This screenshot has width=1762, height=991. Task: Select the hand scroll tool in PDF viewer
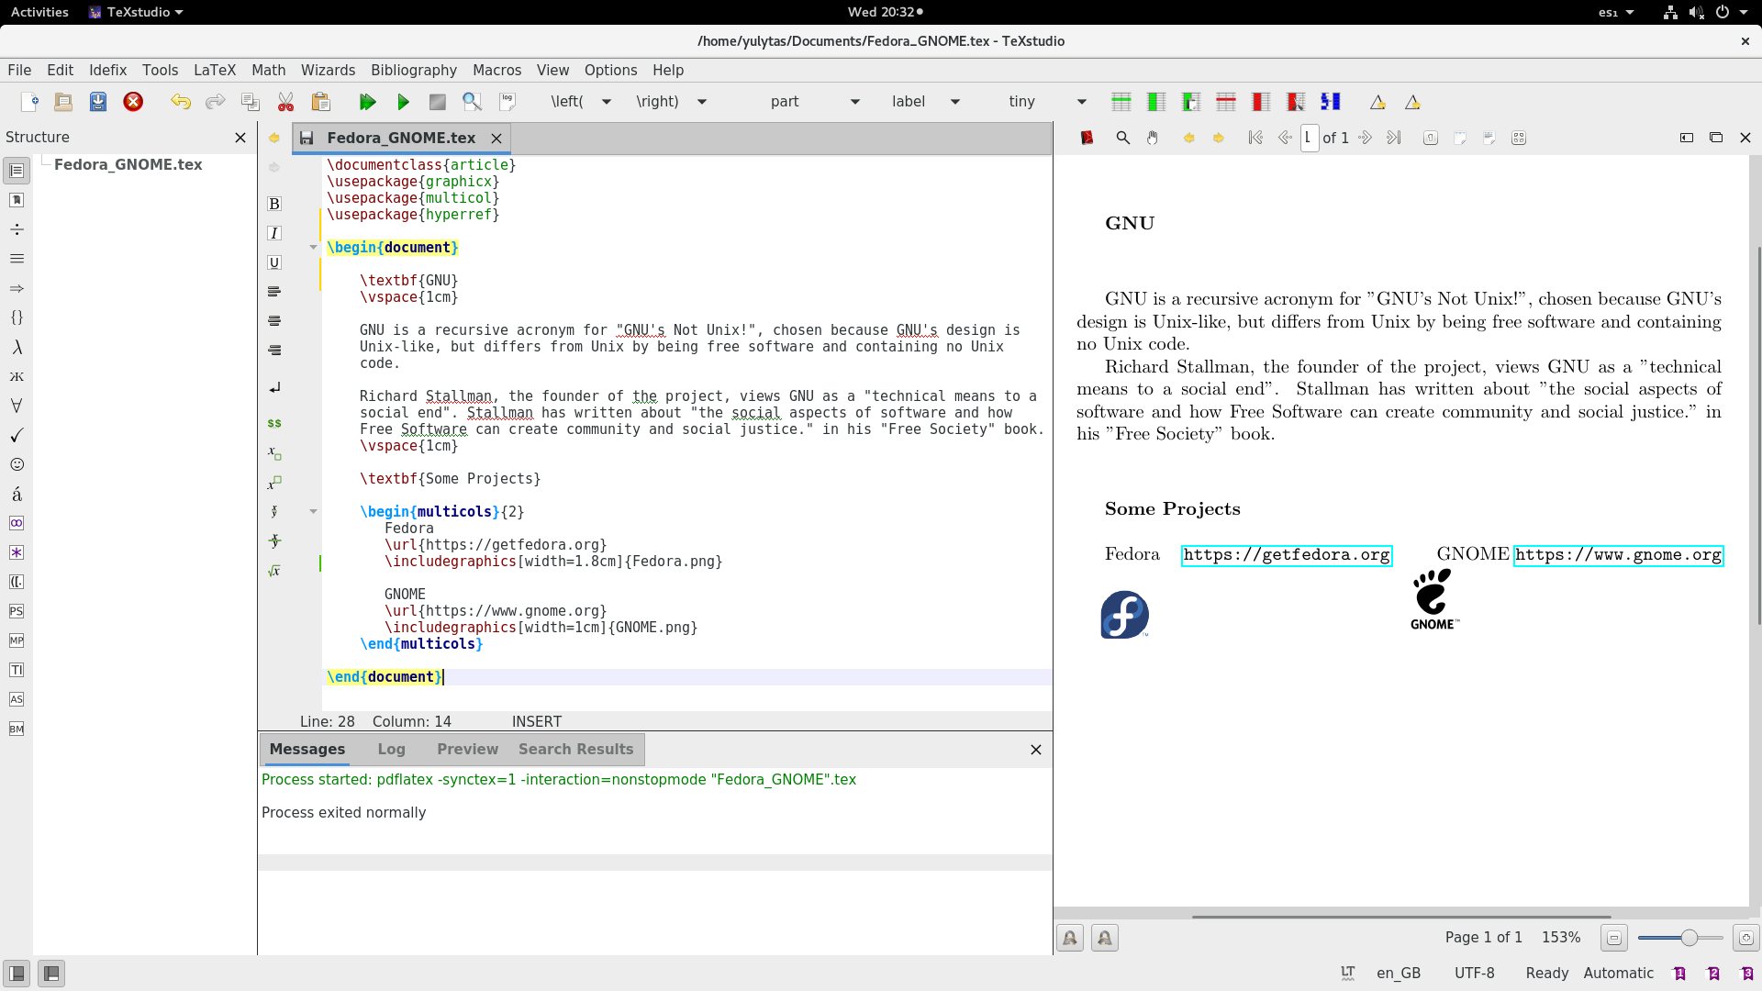1153,138
